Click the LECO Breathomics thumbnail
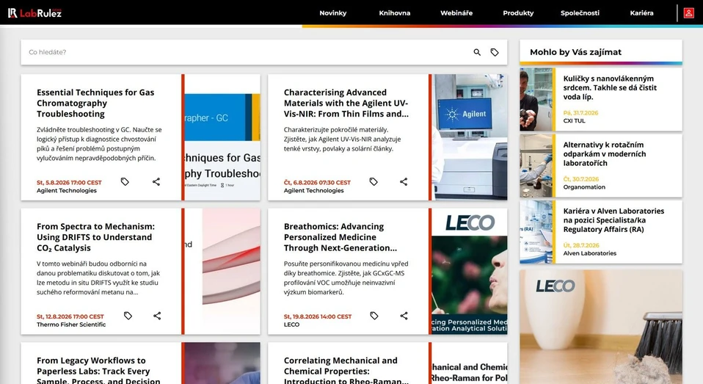 (470, 272)
